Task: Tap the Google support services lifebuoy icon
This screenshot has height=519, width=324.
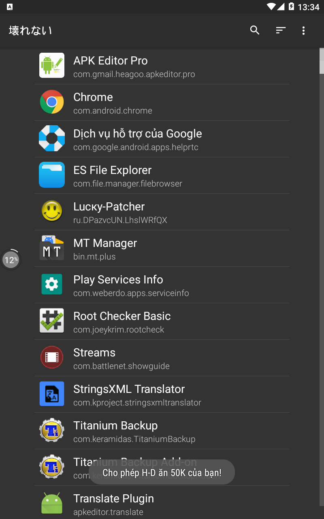Action: tap(52, 138)
